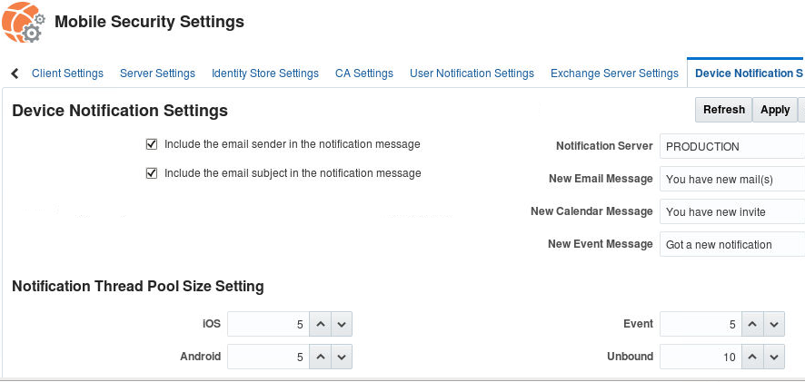Viewport: 805px width, 382px height.
Task: Open the Client Settings tab
Action: point(67,73)
